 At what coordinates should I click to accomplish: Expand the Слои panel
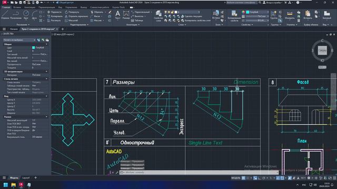(182, 25)
